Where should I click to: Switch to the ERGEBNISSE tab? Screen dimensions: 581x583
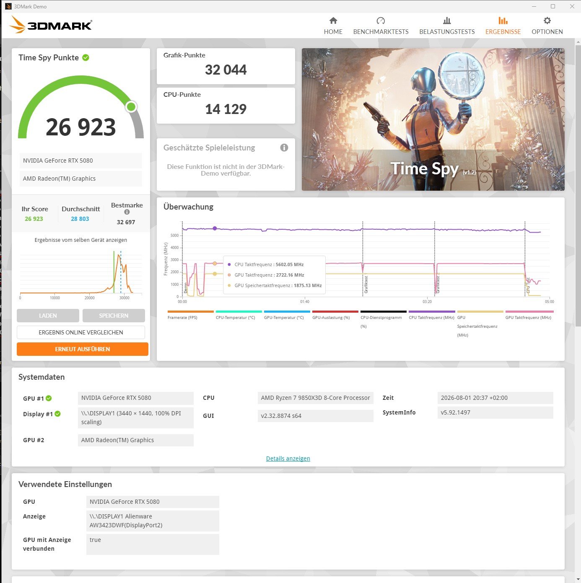coord(503,26)
